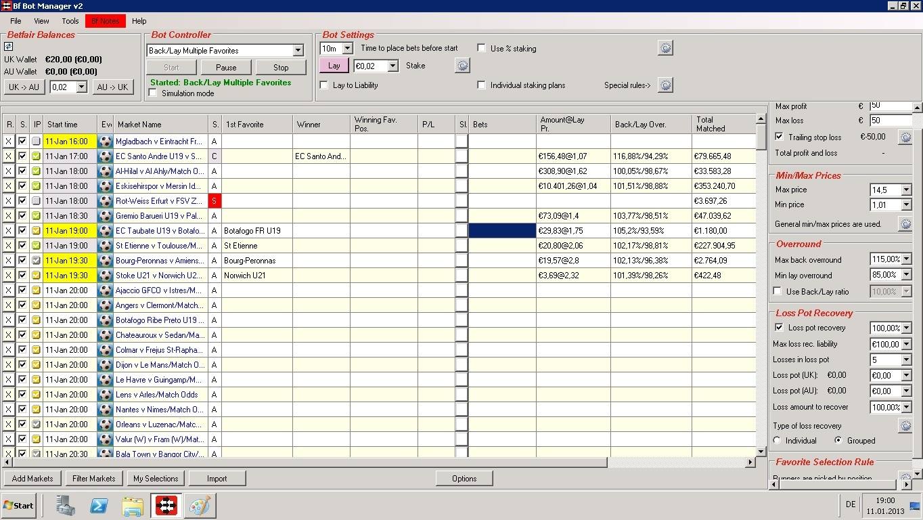Open the Use % staking gear icon

point(665,48)
